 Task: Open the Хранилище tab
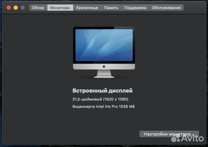coord(87,8)
